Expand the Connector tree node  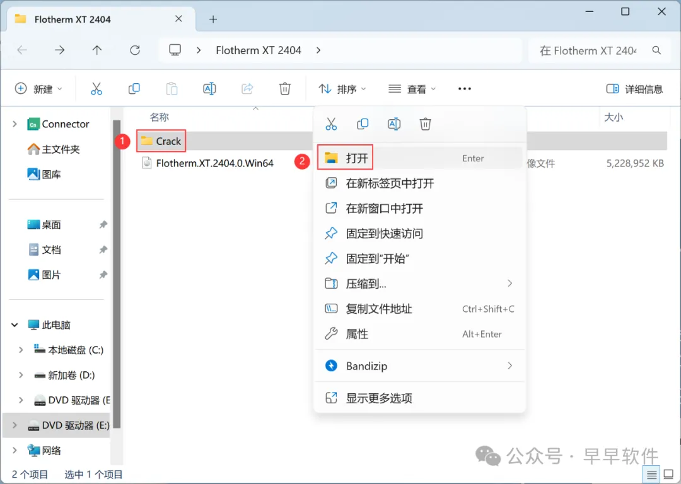point(15,124)
